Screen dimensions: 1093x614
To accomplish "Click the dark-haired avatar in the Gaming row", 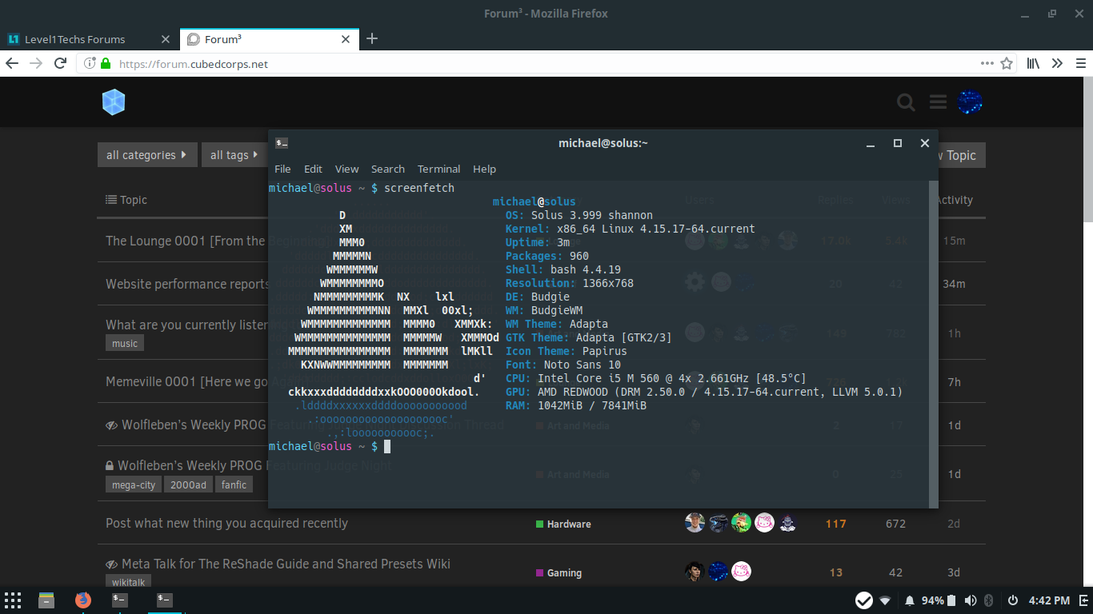I will pos(695,572).
